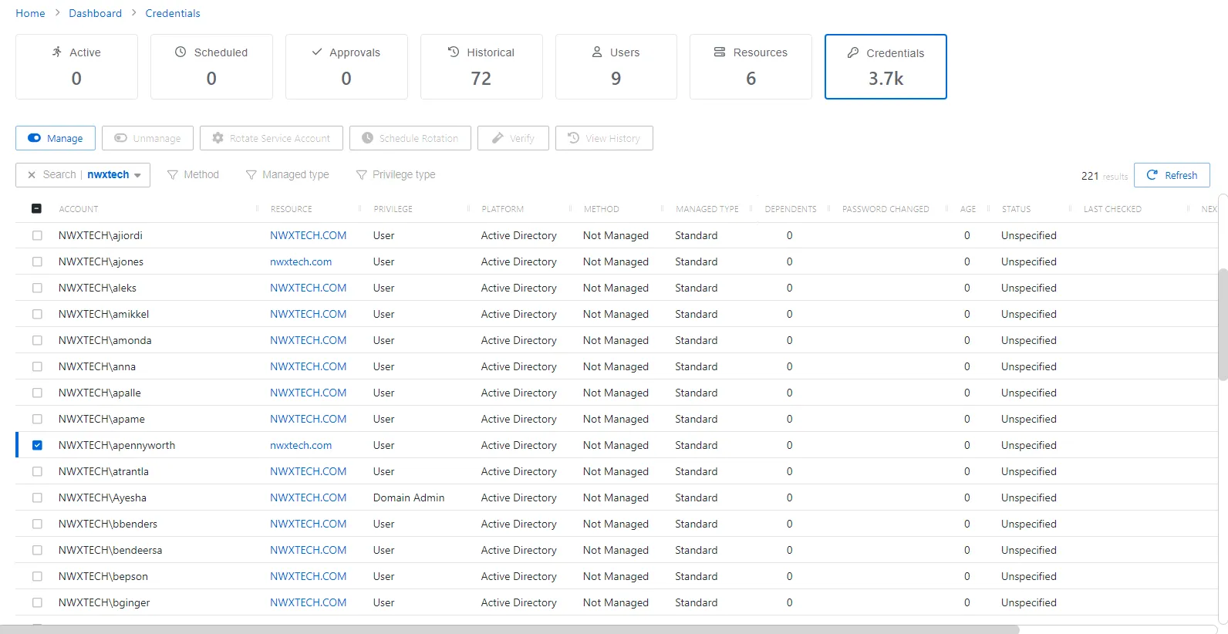
Task: Check the NWXTECH\ajones row checkbox
Action: pyautogui.click(x=37, y=261)
